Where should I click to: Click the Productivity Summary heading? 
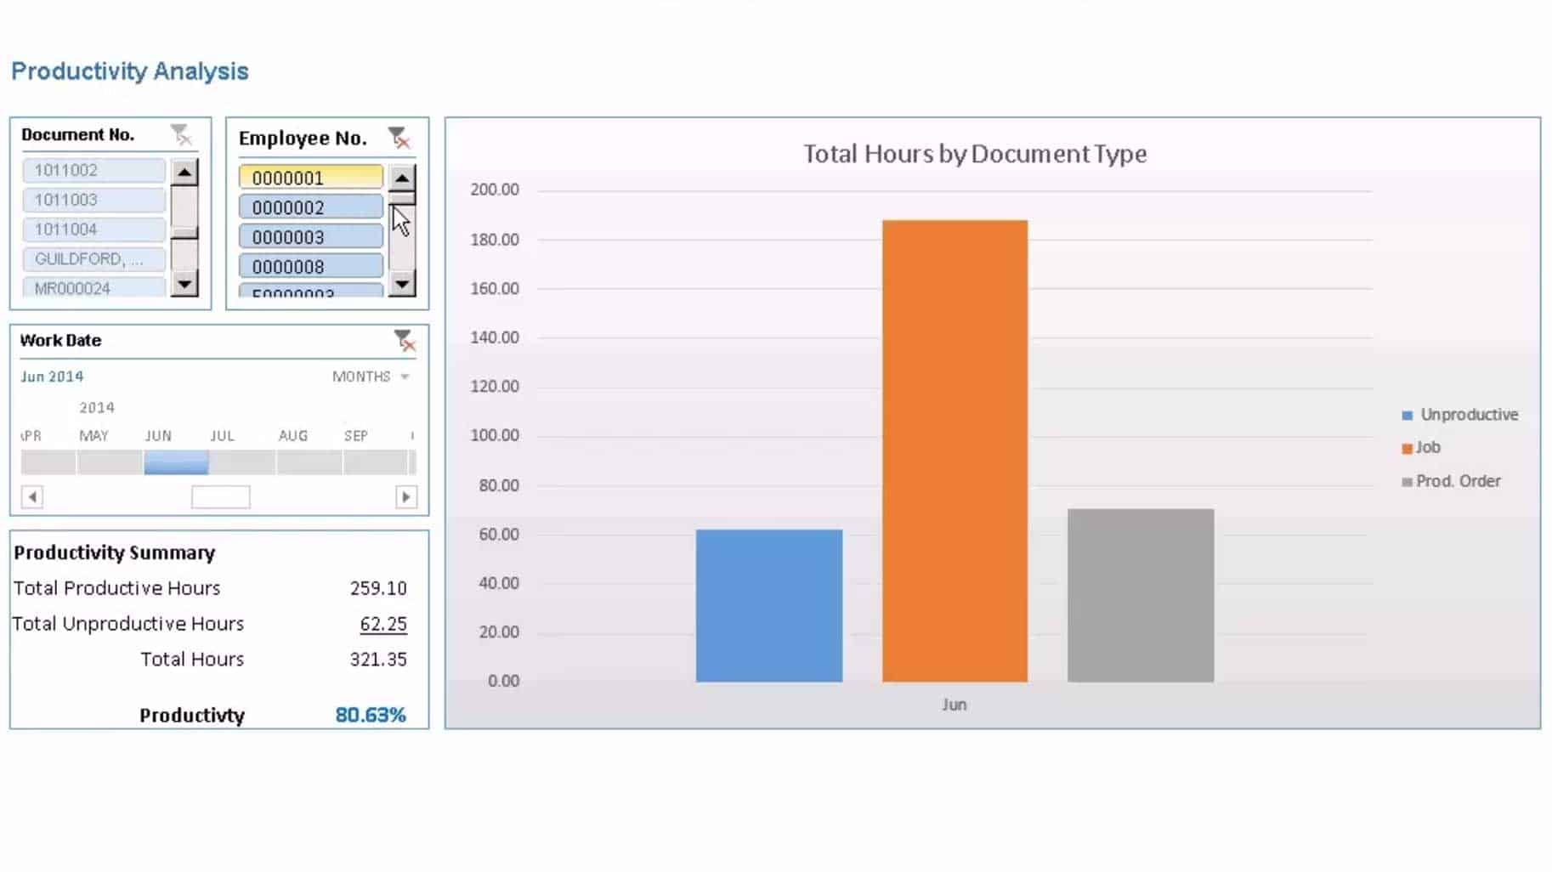tap(115, 552)
